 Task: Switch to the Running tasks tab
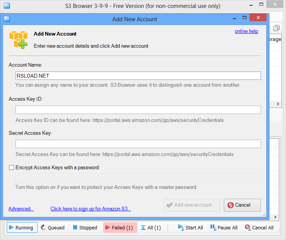[x=22, y=228]
